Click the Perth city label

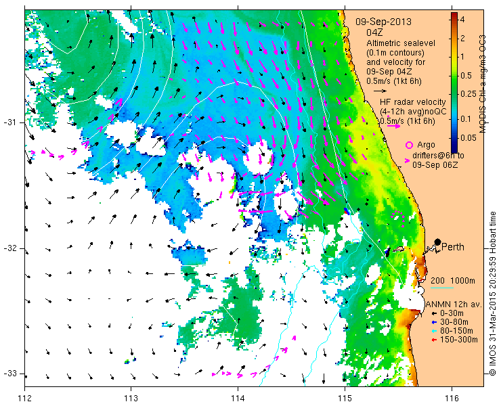click(453, 247)
